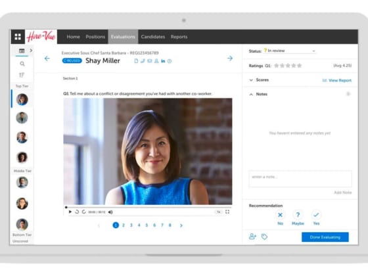Go to previous candidate with back arrow

pos(47,58)
